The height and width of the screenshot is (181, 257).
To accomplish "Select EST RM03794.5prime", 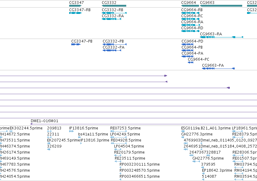I will point(246,164).
